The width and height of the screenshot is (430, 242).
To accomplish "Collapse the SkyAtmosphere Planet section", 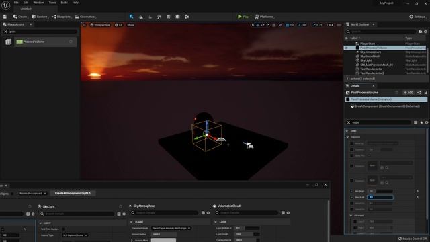I will (x=132, y=222).
